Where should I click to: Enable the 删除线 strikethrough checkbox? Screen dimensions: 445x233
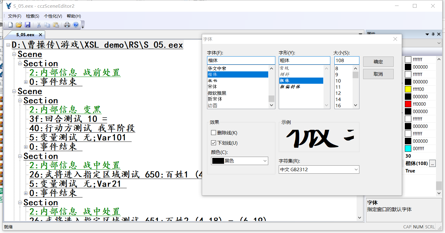coord(214,133)
